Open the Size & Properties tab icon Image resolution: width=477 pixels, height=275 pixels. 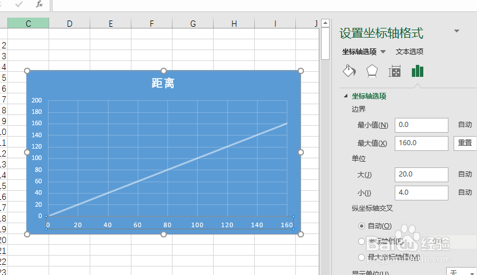click(x=395, y=72)
